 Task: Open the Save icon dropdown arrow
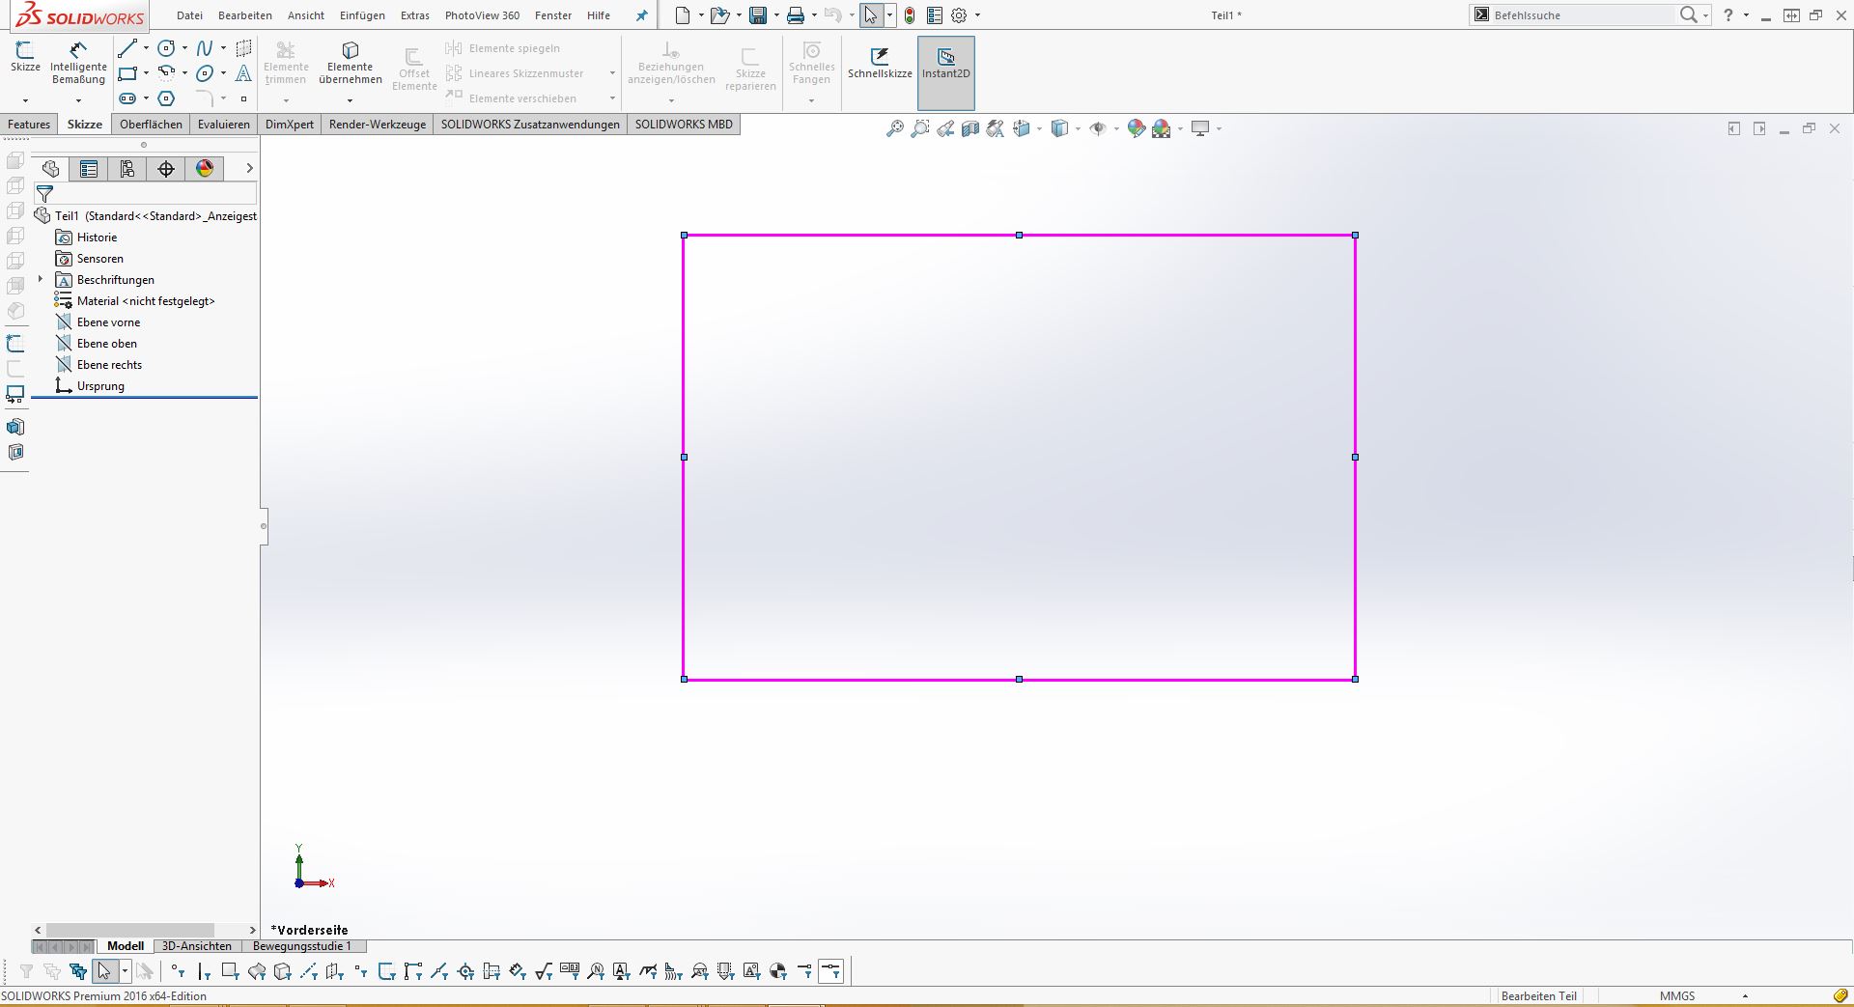click(775, 15)
